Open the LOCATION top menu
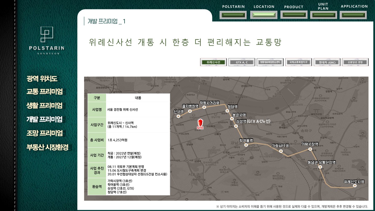The height and width of the screenshot is (211, 375). pos(264,15)
